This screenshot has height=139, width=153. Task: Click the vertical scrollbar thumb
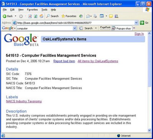[x=149, y=61]
